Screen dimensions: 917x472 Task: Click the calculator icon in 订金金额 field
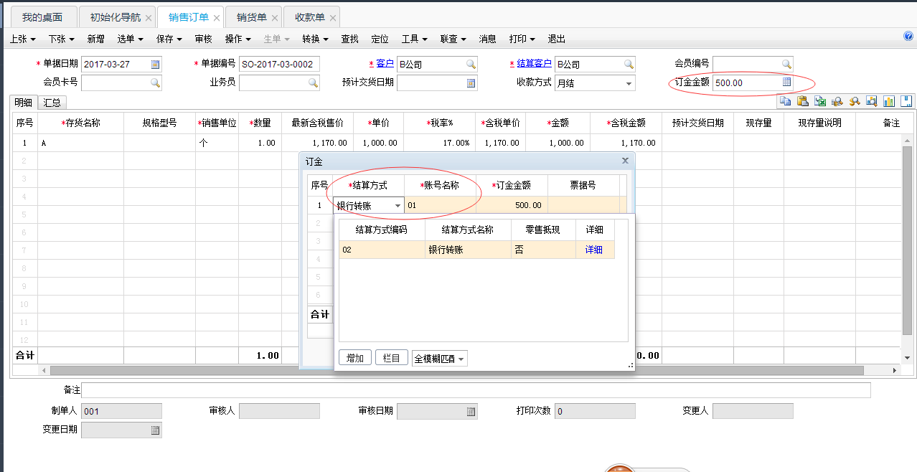click(786, 82)
